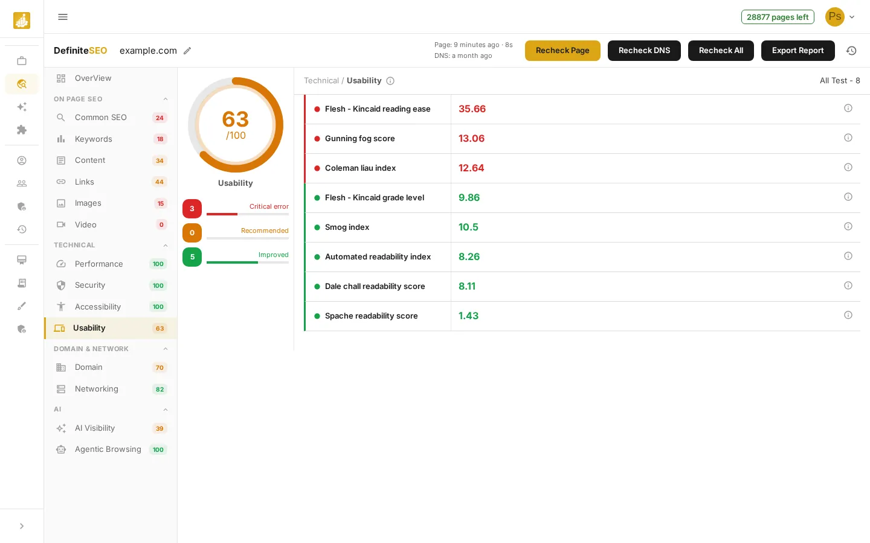Edit the example.com name with the pencil icon
This screenshot has width=870, height=543.
187,51
